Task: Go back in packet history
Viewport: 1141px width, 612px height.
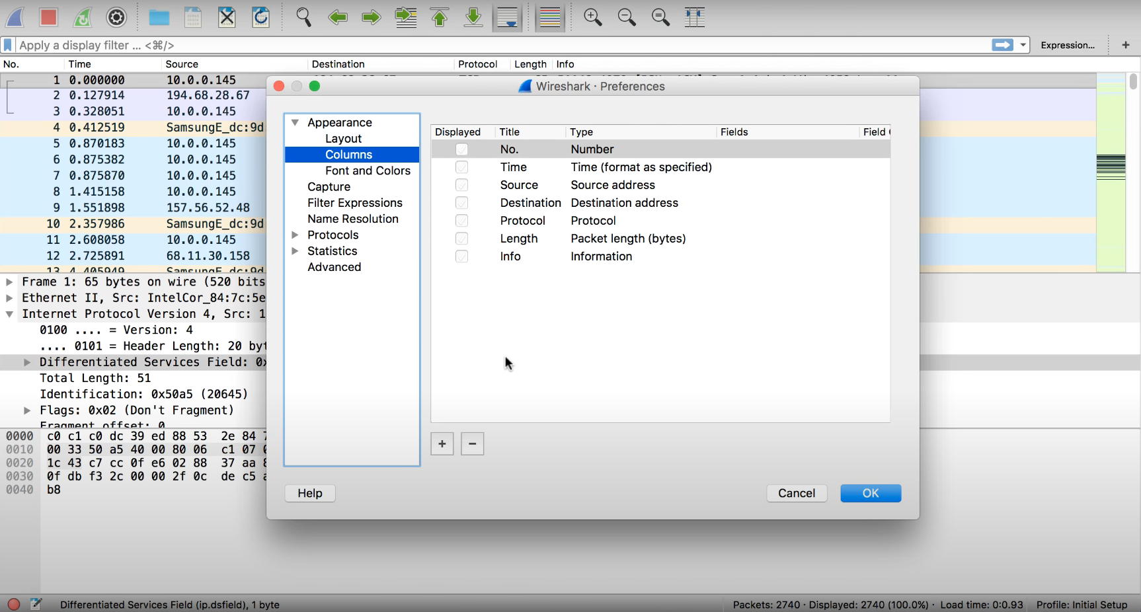Action: coord(338,17)
